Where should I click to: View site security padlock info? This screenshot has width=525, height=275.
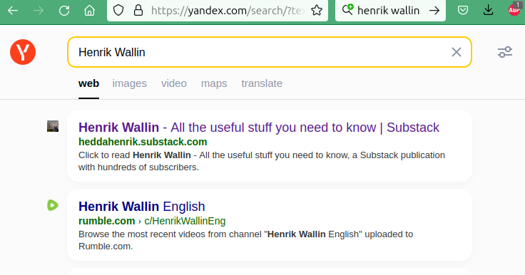(138, 11)
